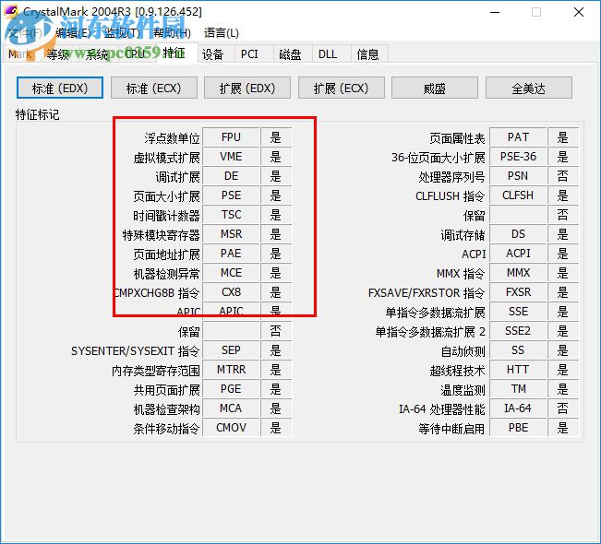Click the MCA feature cell
The width and height of the screenshot is (601, 544).
tap(231, 408)
